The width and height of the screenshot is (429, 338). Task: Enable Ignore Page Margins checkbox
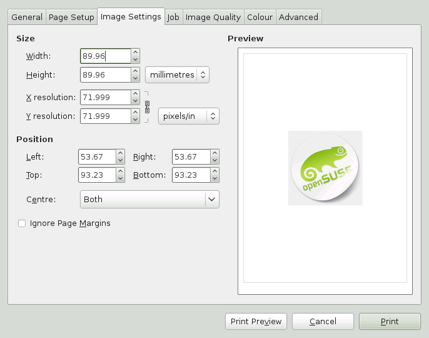[x=22, y=223]
